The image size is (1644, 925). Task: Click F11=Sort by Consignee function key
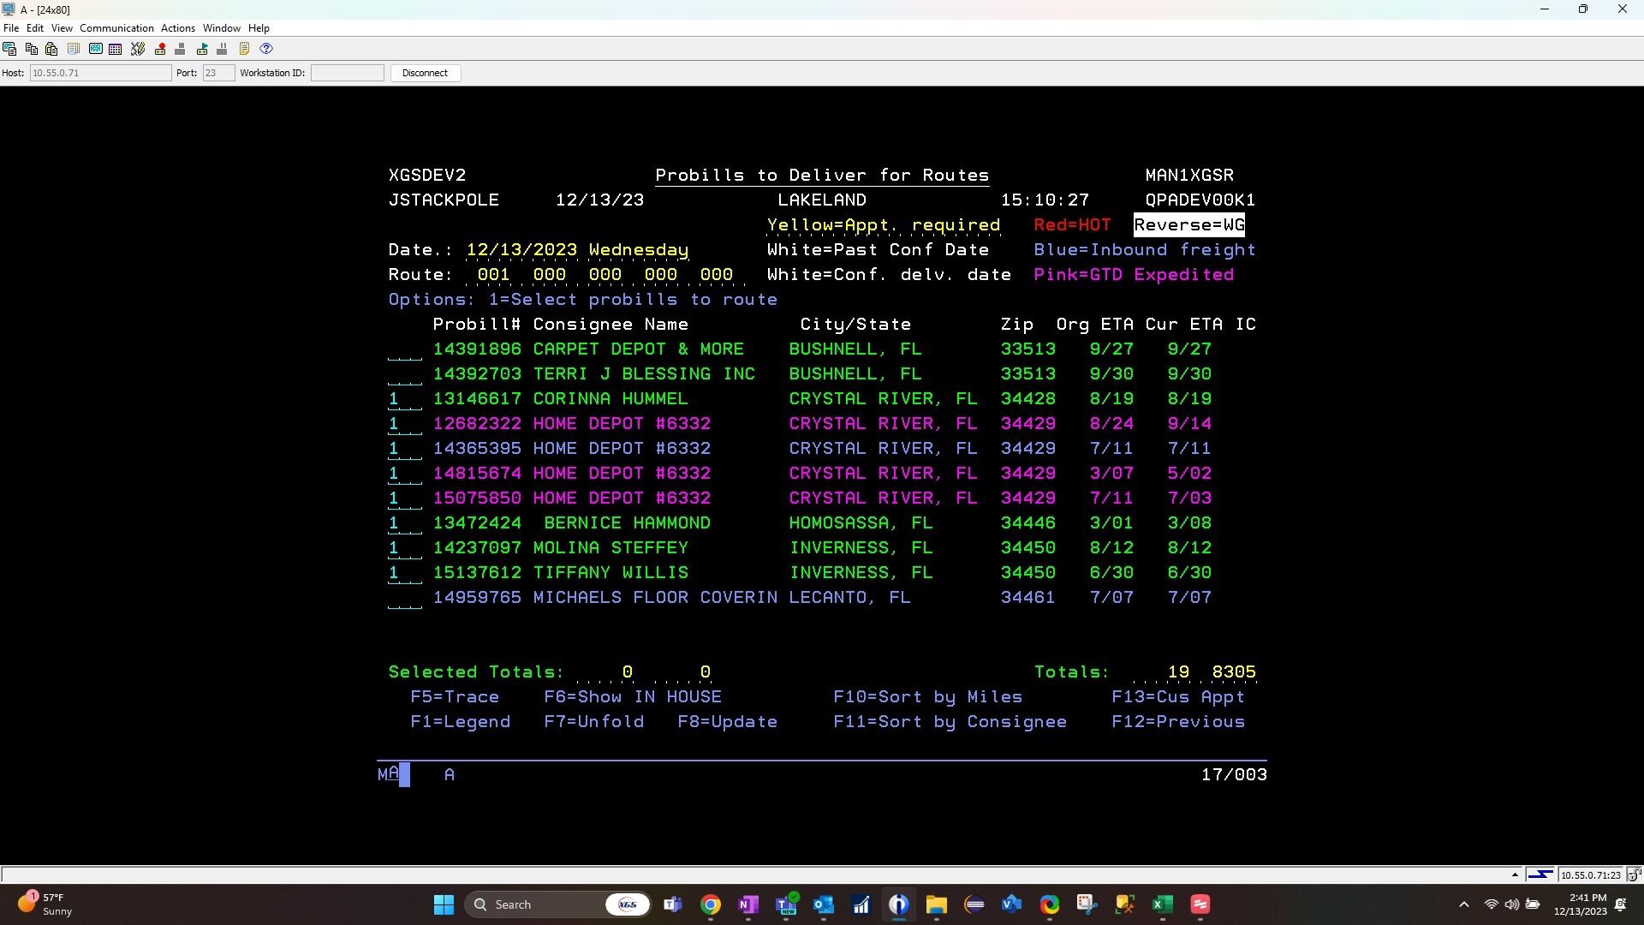click(x=950, y=722)
